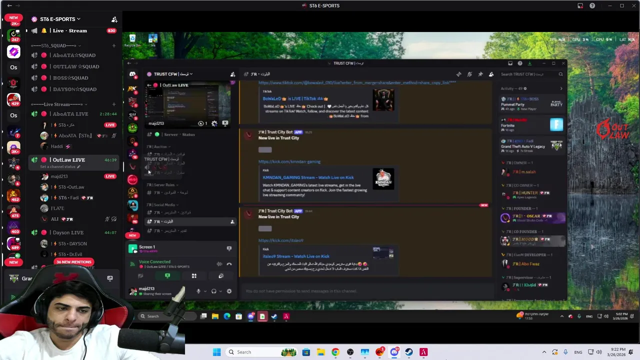Open the first Os server icon
Image resolution: width=640 pixels, height=360 pixels.
click(13, 67)
